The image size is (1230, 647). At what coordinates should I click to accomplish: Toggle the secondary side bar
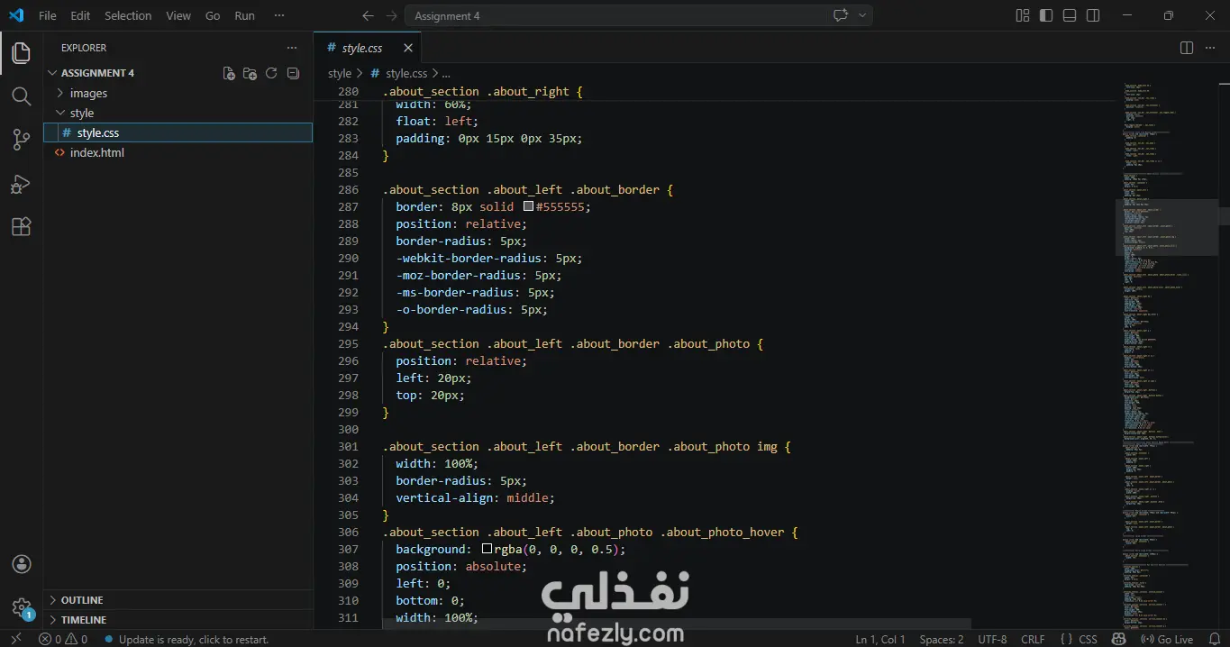pos(1093,15)
